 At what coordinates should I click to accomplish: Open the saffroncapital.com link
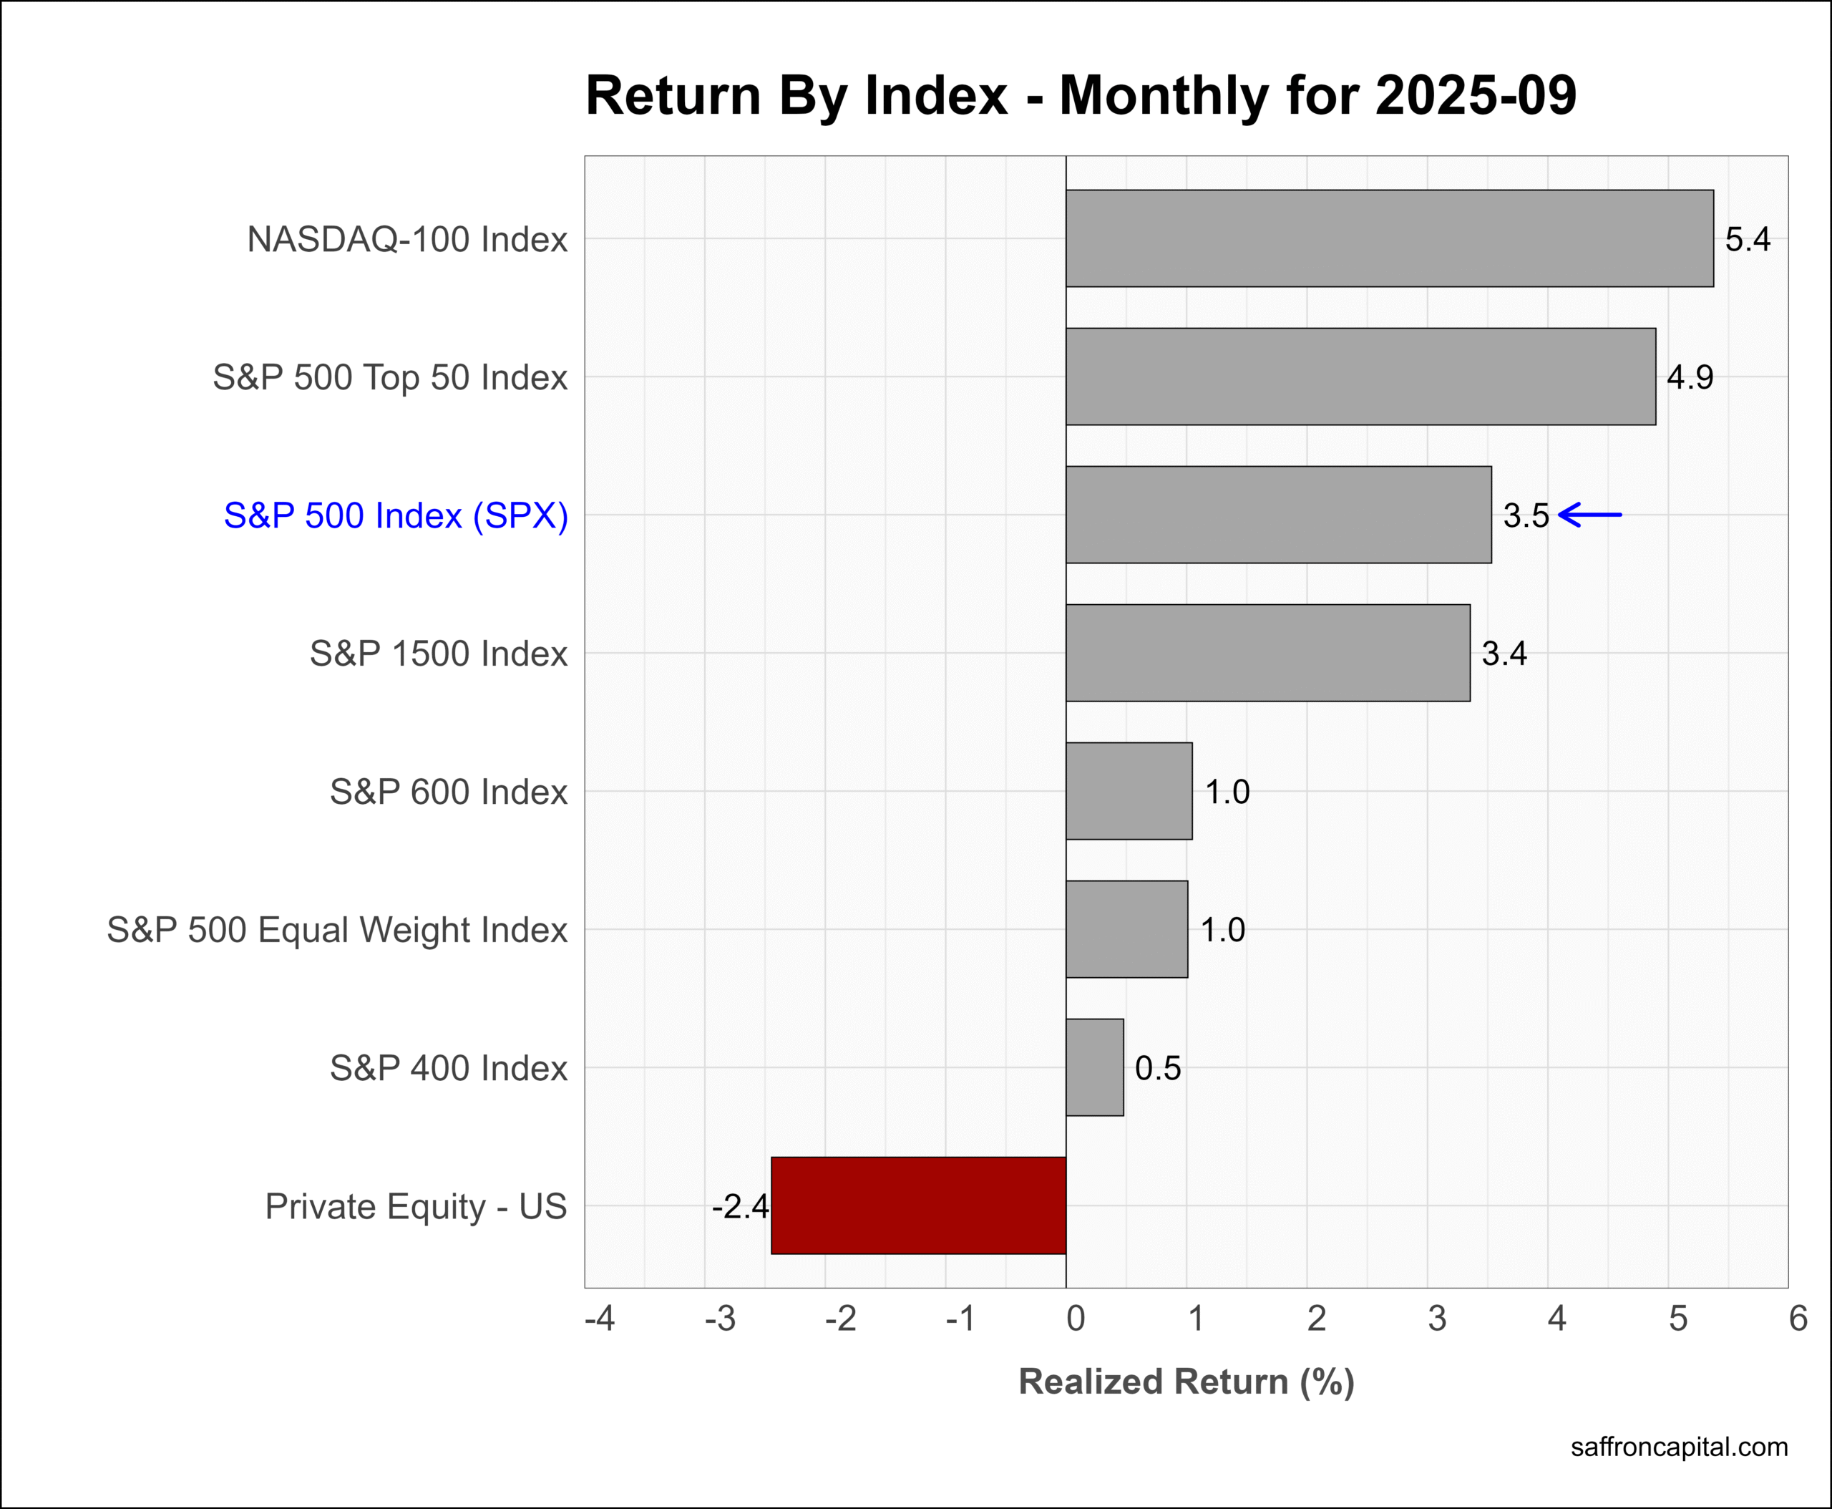(1679, 1447)
